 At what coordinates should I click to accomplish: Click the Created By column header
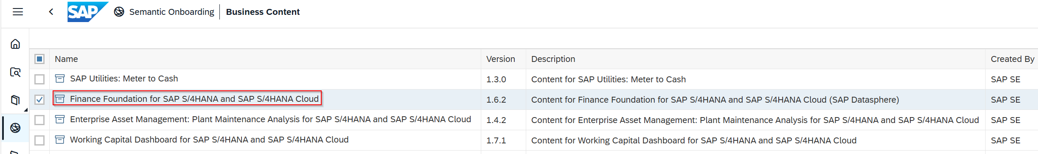1013,59
